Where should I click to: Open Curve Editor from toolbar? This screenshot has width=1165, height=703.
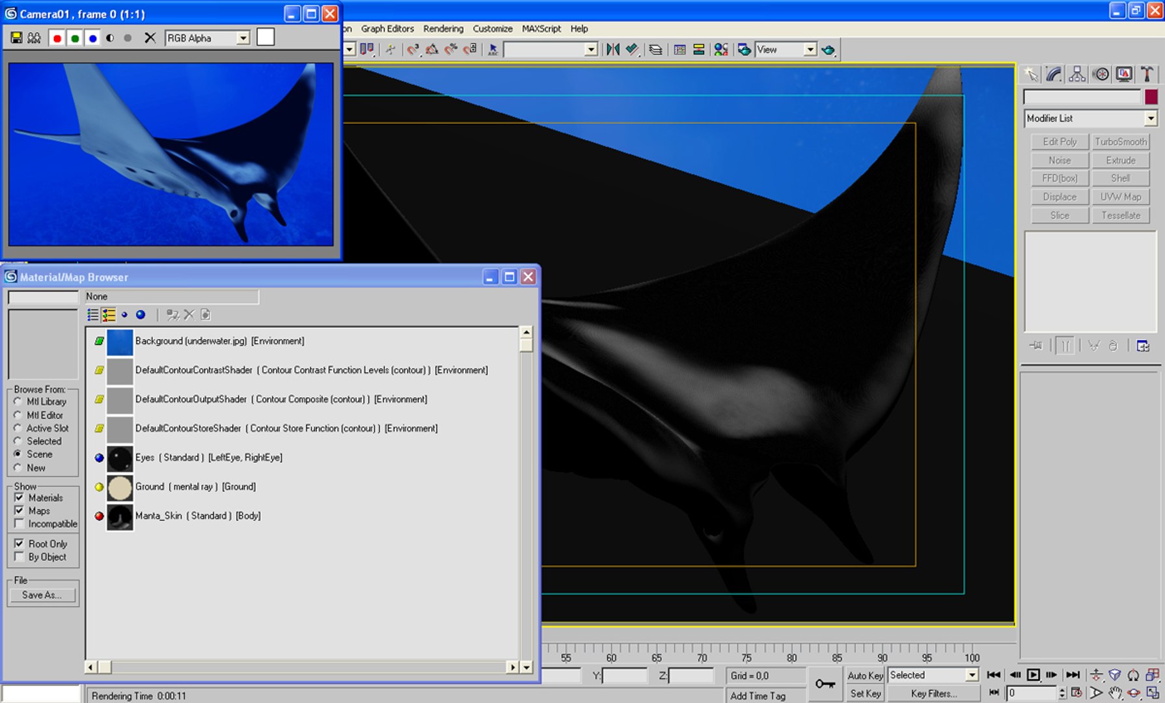(x=679, y=49)
